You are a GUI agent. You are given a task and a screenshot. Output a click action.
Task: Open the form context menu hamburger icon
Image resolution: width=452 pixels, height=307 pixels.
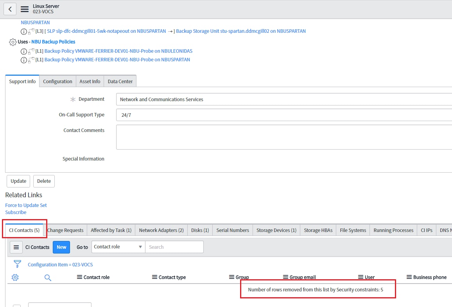click(25, 9)
